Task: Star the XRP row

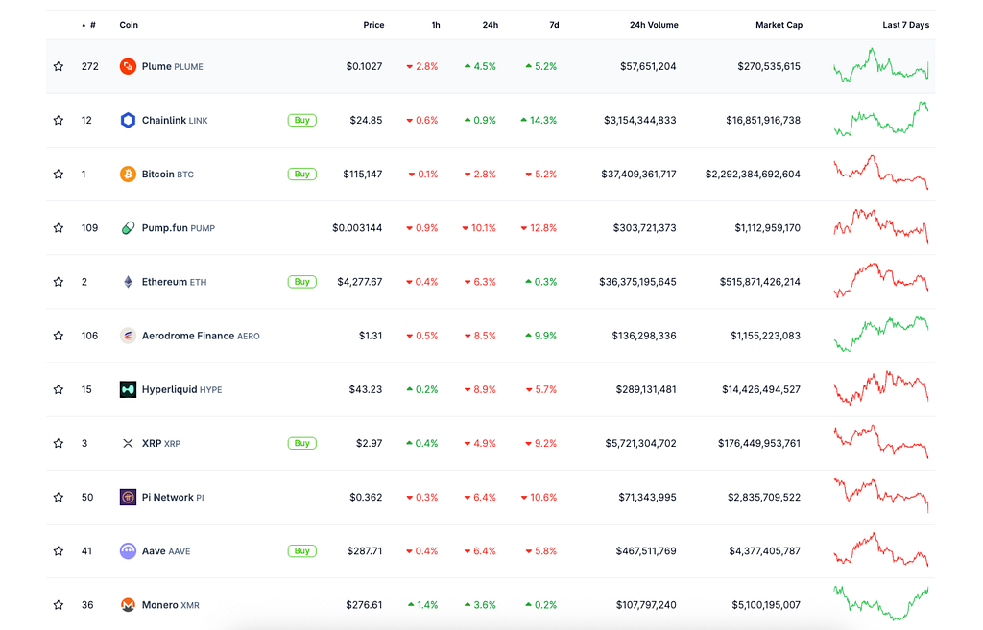Action: (x=59, y=443)
